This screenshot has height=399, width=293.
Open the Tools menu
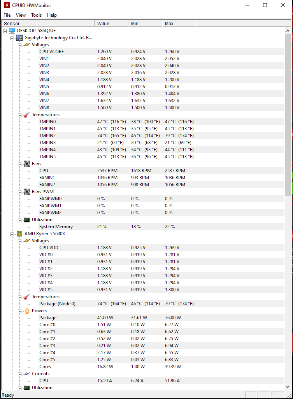[x=37, y=15]
